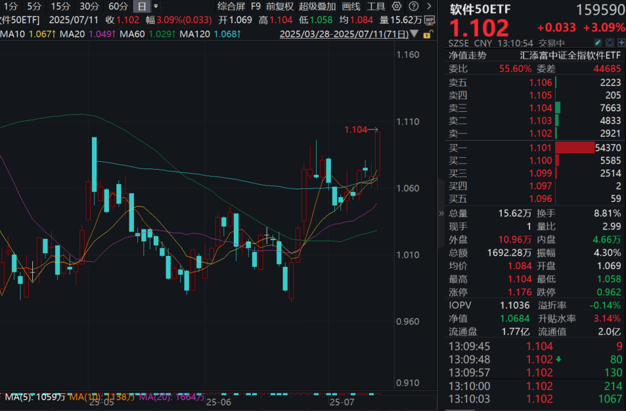Screen dimensions: 626x411
Task: Click the blue plus icon for adding to watchlist
Action: (621, 42)
